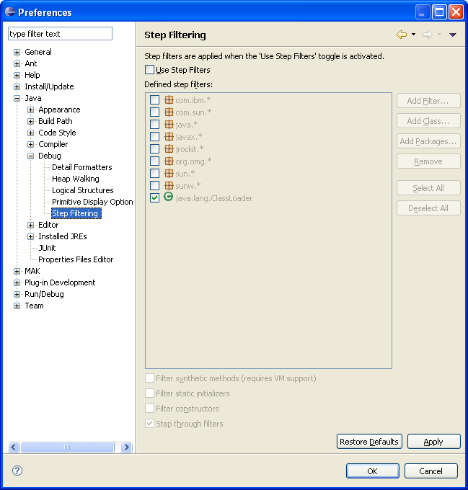The image size is (468, 490).
Task: Click the tree's horizontal scrollbar right arrow
Action: [x=127, y=447]
